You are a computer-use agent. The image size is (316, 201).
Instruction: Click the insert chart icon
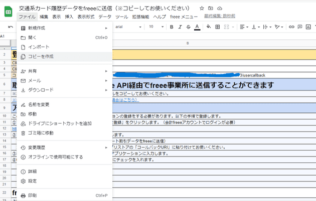[x=308, y=27]
